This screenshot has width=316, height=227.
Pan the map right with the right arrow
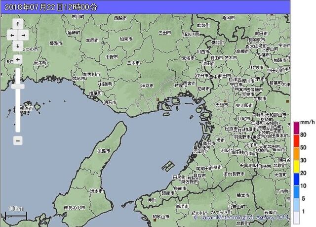(23, 35)
